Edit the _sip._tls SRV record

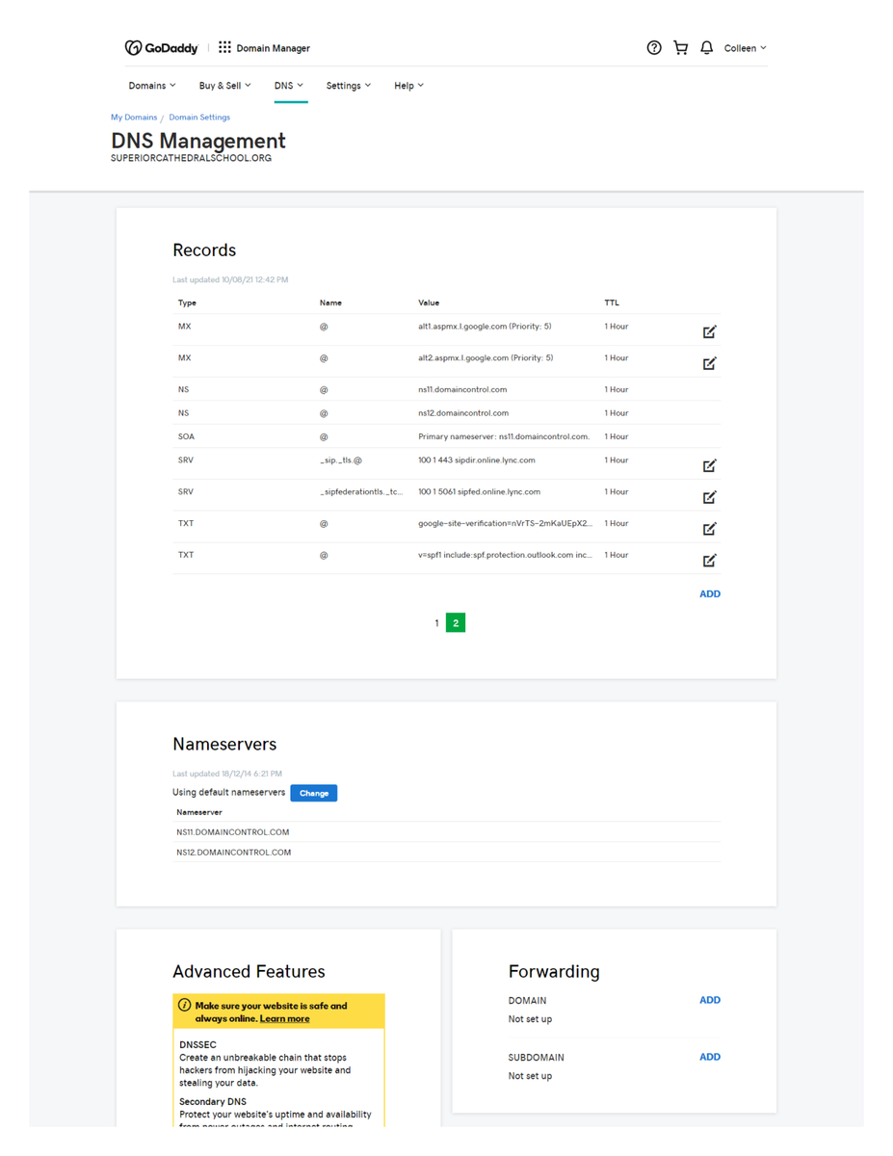(x=709, y=466)
